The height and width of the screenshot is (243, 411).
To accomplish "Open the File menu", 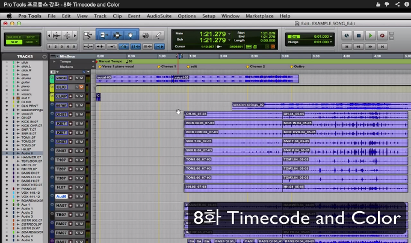I will (x=52, y=16).
